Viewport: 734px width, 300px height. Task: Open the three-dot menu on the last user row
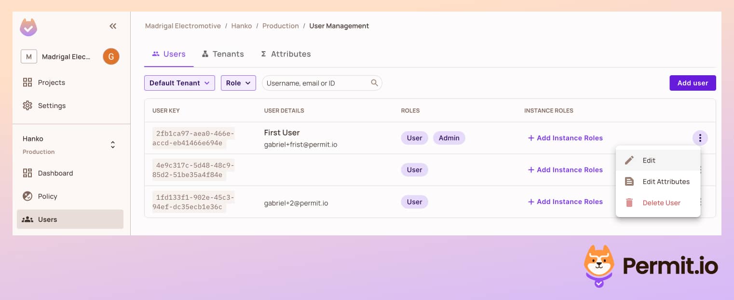pos(700,202)
